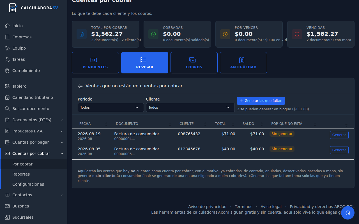Open the support headset chat button
This screenshot has height=224, width=359.
click(348, 213)
